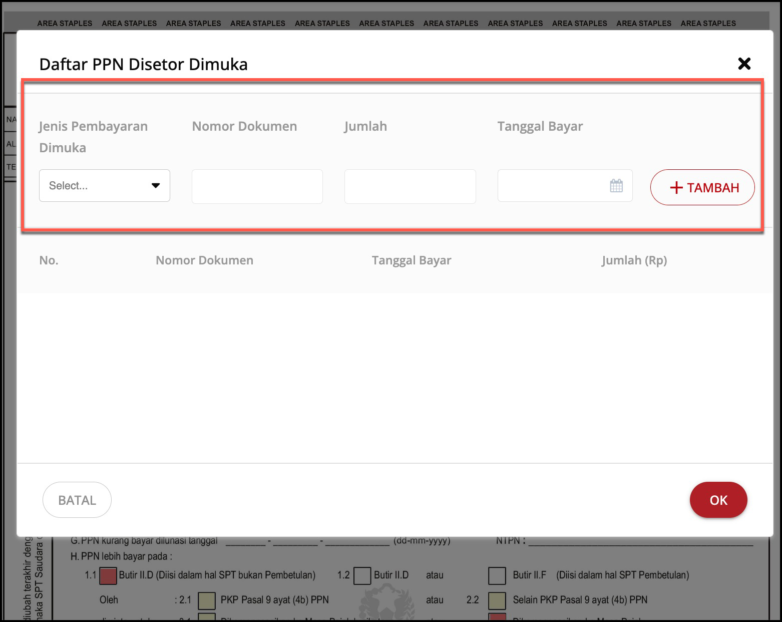Click the Nomor Dokumen input box
This screenshot has width=782, height=622.
(x=257, y=186)
